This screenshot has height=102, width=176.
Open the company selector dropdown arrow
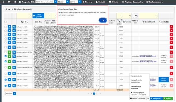pos(55,2)
